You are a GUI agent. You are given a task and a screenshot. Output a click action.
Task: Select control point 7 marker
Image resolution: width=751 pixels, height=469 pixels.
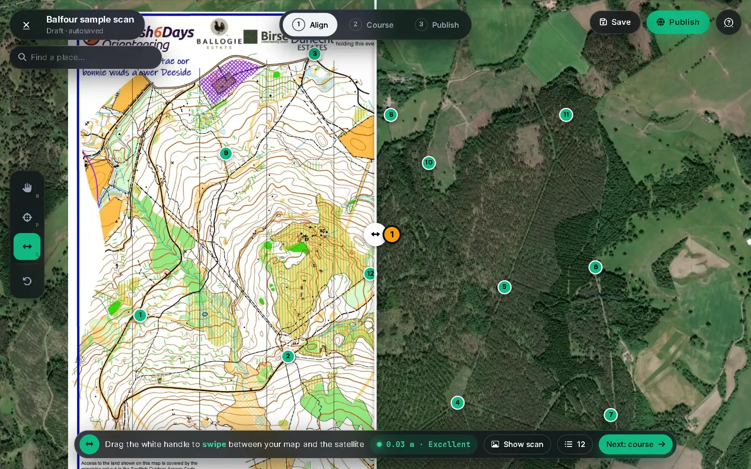point(611,415)
